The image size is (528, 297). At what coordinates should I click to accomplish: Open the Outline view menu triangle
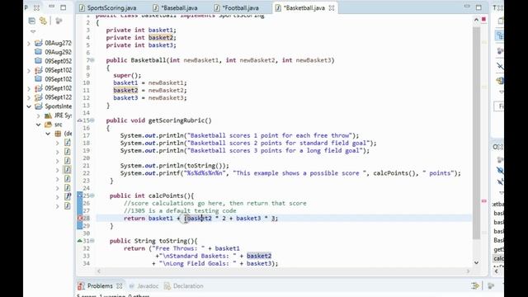point(502,193)
